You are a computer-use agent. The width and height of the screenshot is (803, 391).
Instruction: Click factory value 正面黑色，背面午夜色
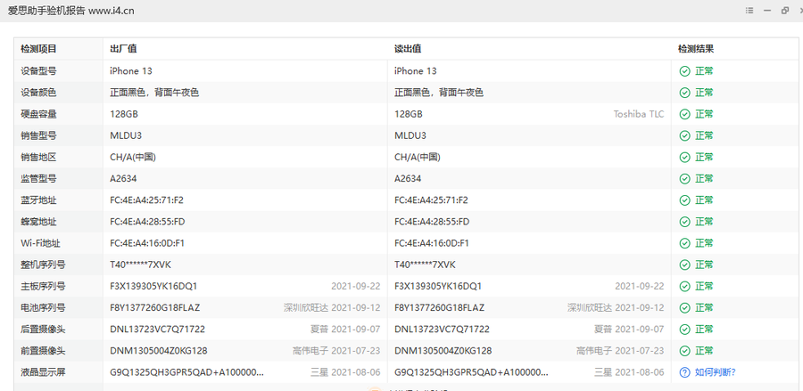154,93
